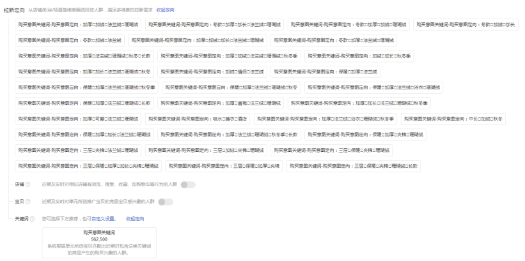This screenshot has width=525, height=261.
Task: Select tag 保暖·加厚·法兰绒·浴衣·珊瑚绒
Action: [x=373, y=87]
